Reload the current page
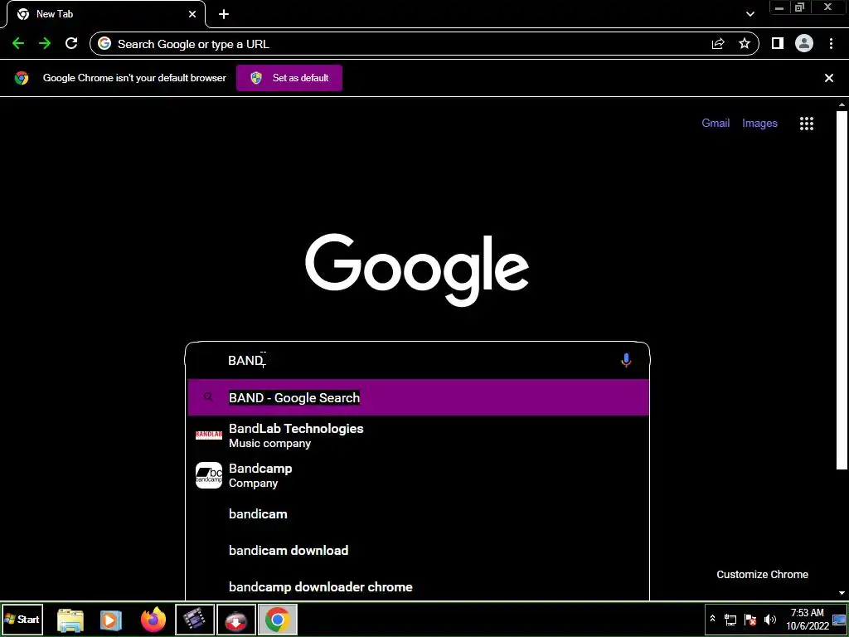 [71, 44]
